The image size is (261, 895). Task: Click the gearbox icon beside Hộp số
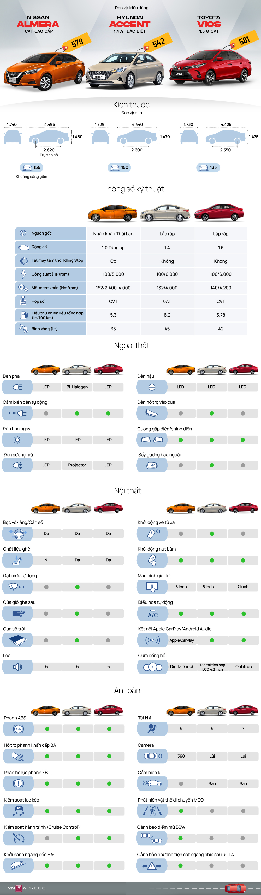pos(23,301)
